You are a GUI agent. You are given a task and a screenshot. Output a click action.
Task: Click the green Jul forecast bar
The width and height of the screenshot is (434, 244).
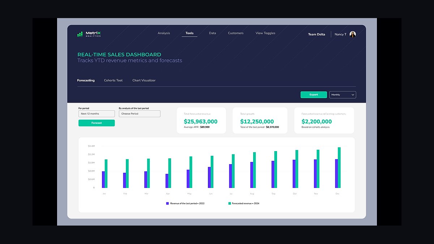pos(233,171)
